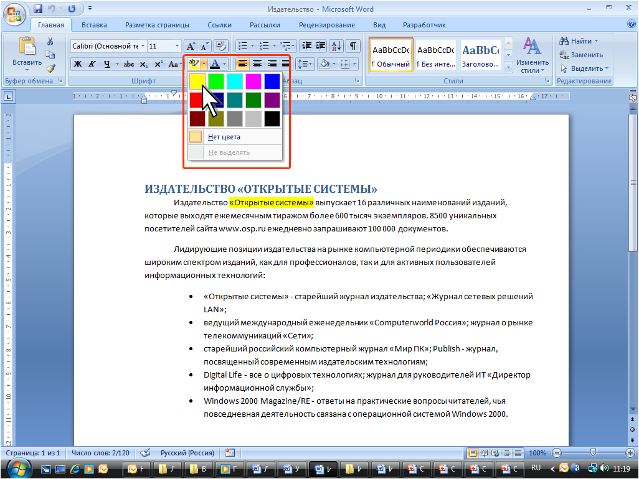639x479 pixels.
Task: Click the Office button
Action: click(14, 14)
